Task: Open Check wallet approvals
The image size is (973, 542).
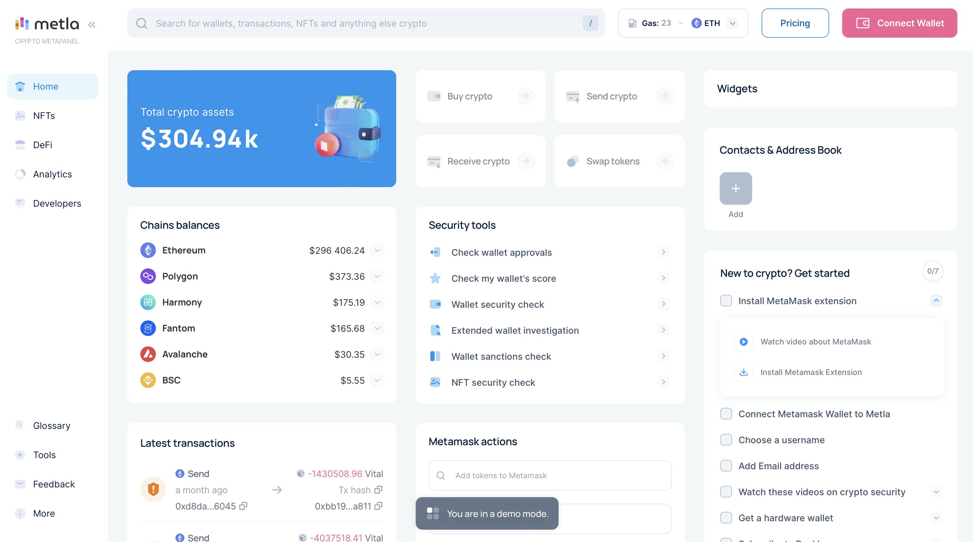Action: click(549, 252)
